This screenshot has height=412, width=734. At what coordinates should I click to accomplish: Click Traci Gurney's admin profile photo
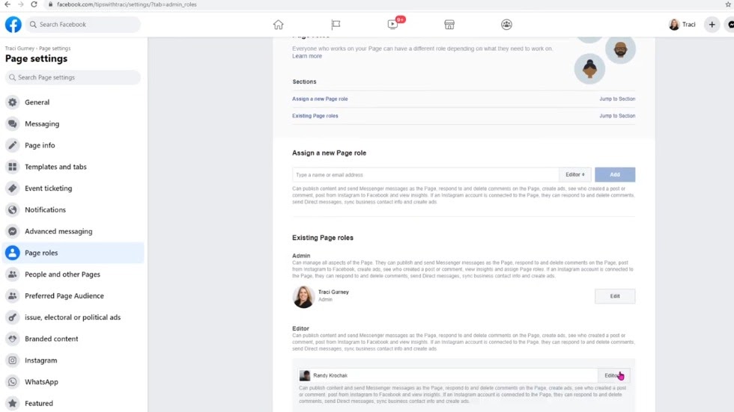tap(303, 297)
